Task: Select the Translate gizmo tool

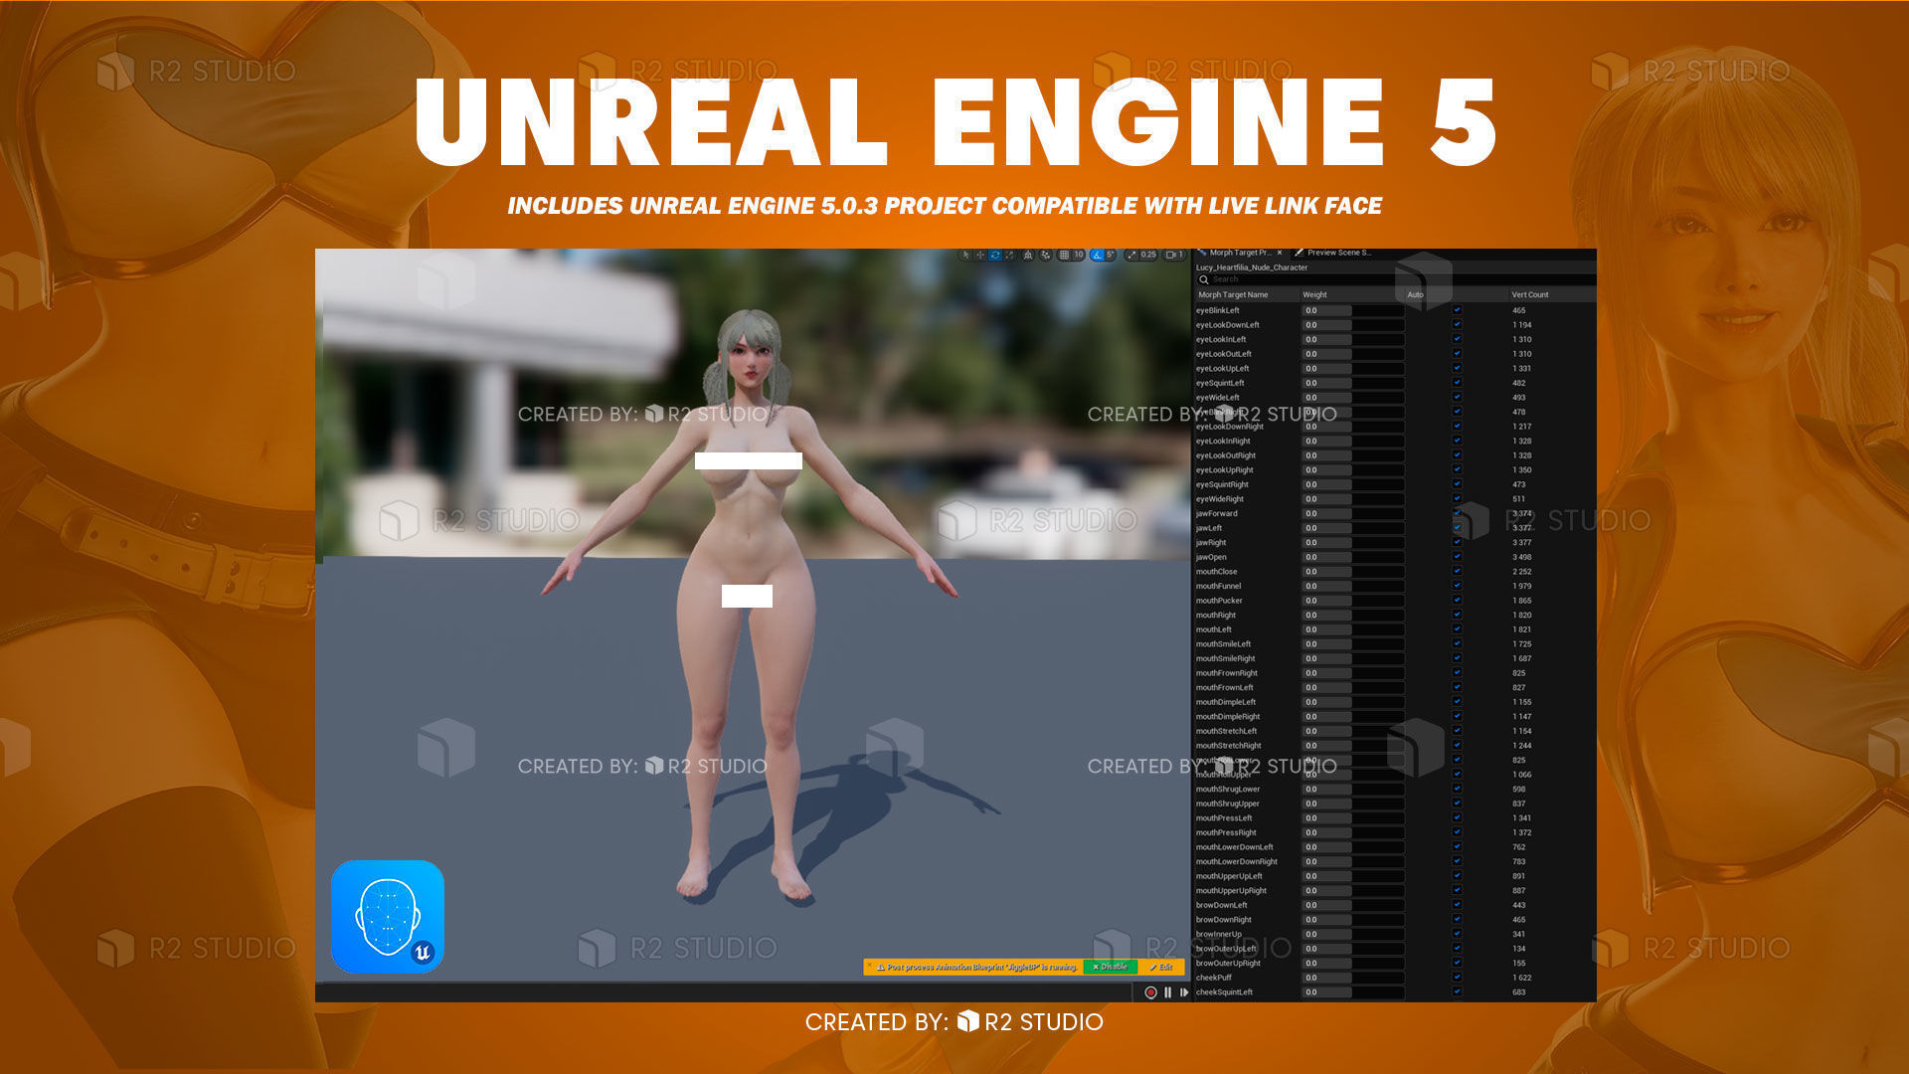Action: tap(980, 255)
